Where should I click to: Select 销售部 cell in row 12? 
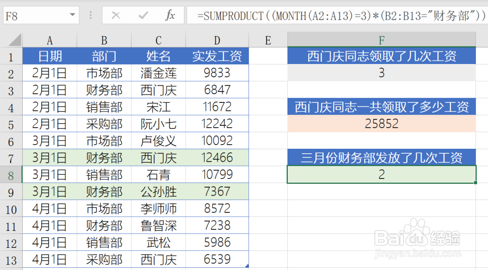pyautogui.click(x=104, y=243)
